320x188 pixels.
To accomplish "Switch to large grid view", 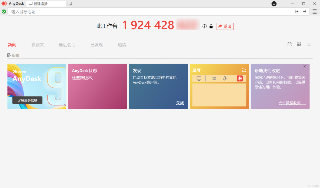I will (289, 44).
